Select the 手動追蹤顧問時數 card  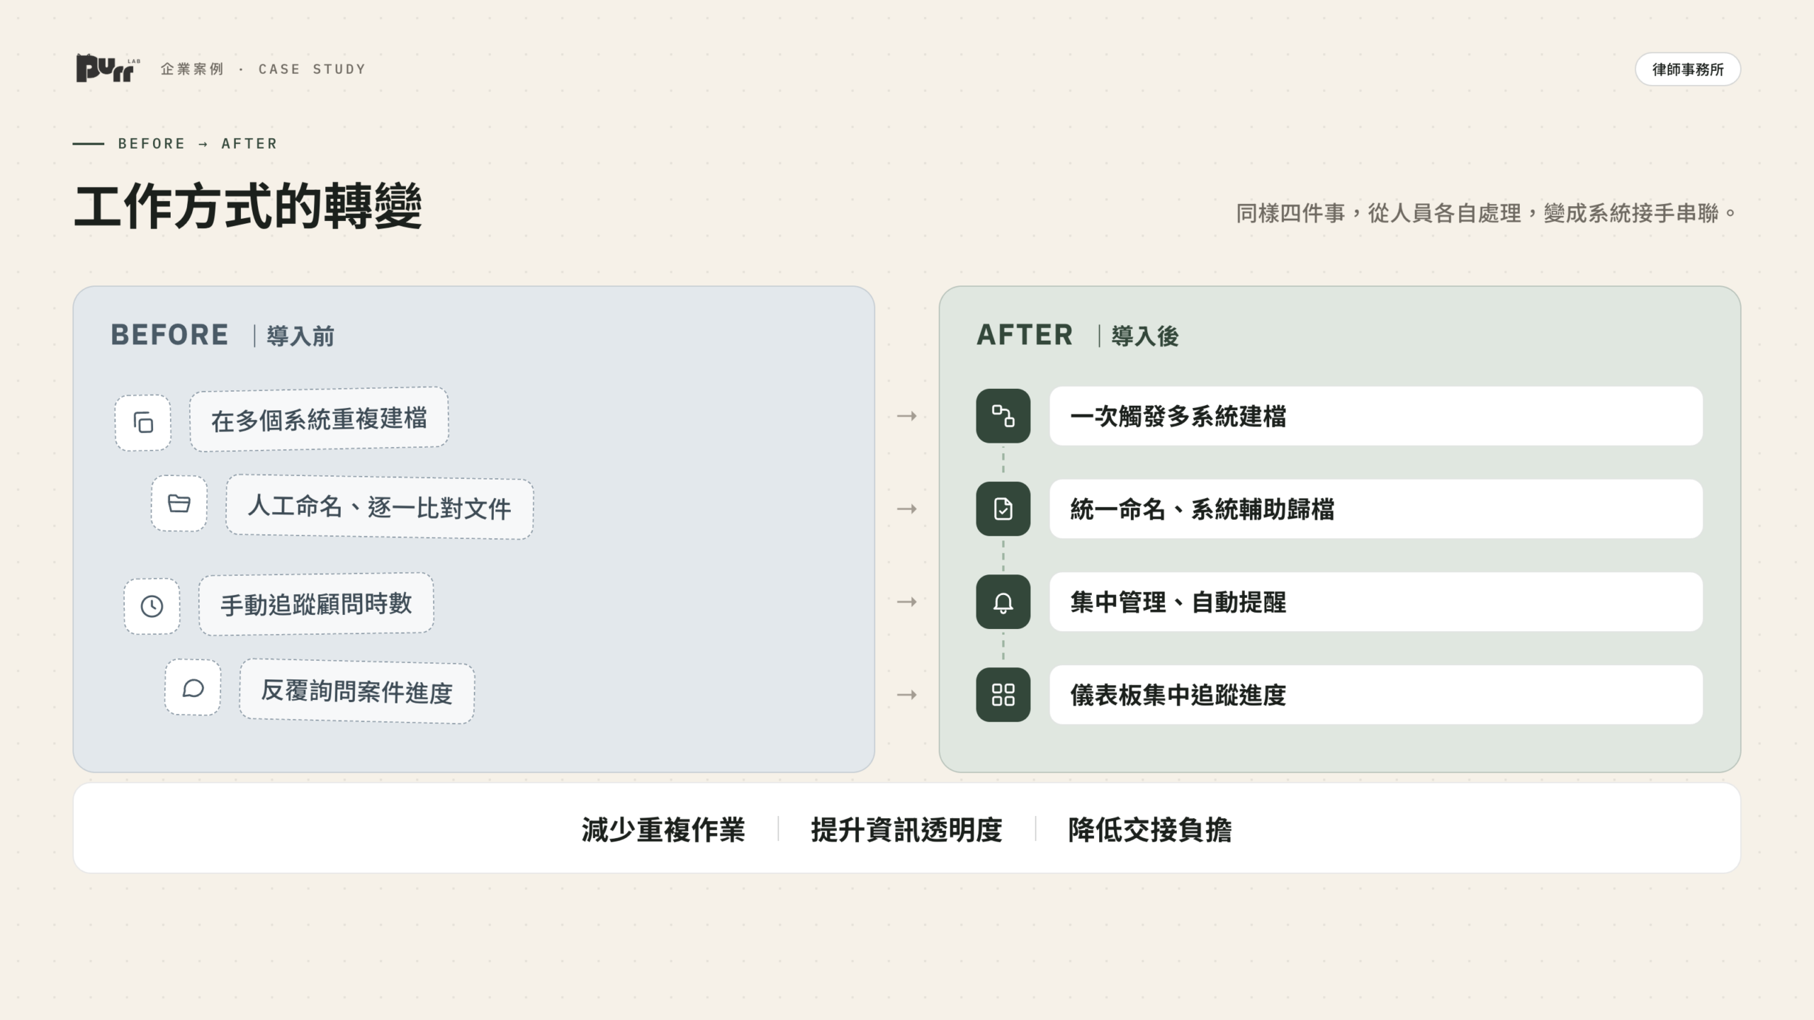point(316,604)
